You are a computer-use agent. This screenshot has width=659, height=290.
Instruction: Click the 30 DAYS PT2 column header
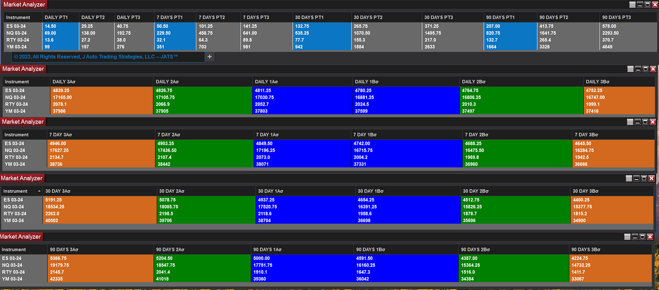[x=387, y=17]
